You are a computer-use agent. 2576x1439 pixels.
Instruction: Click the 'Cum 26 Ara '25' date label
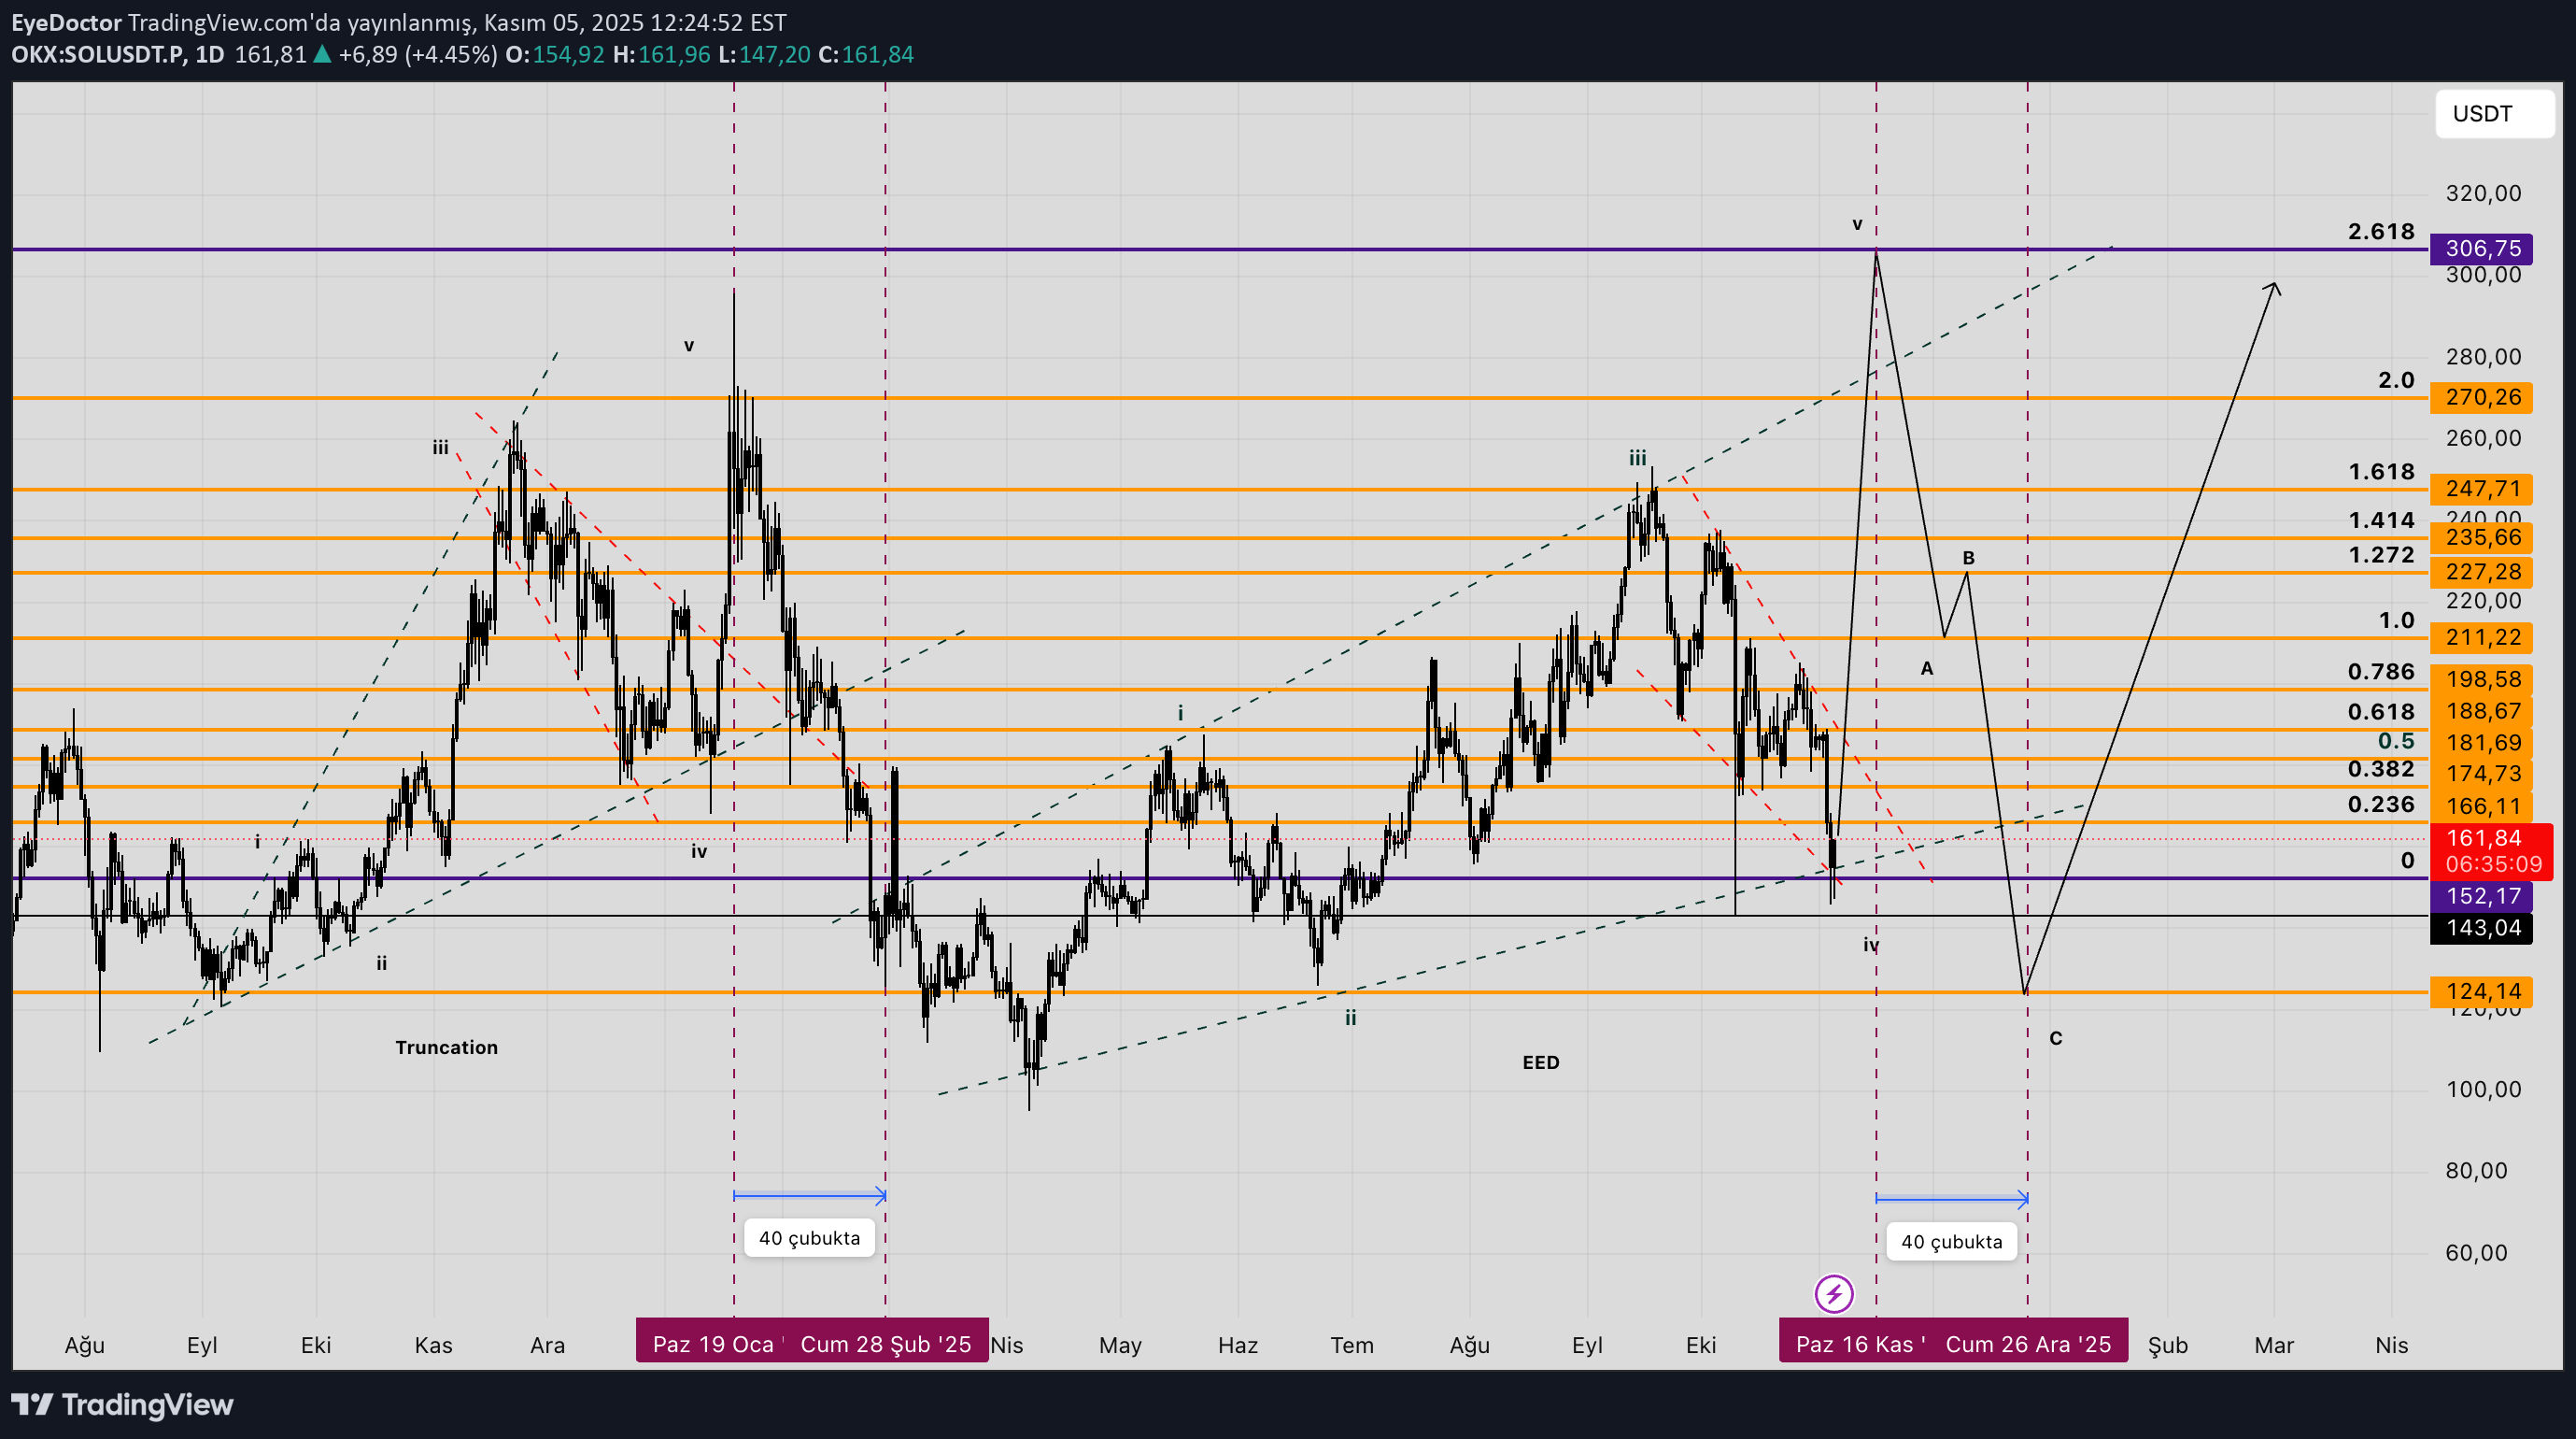point(2027,1344)
